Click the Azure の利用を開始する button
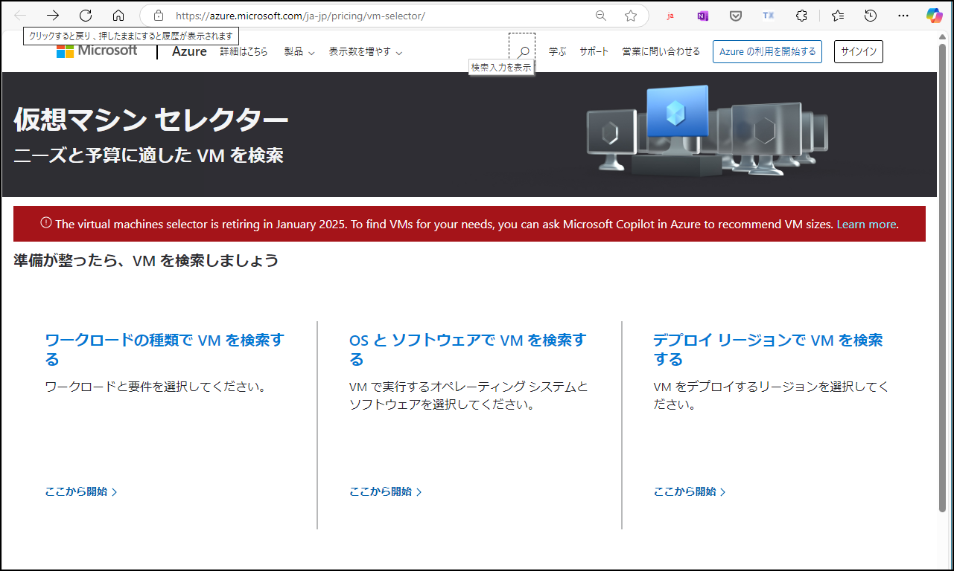954x571 pixels. pyautogui.click(x=767, y=51)
